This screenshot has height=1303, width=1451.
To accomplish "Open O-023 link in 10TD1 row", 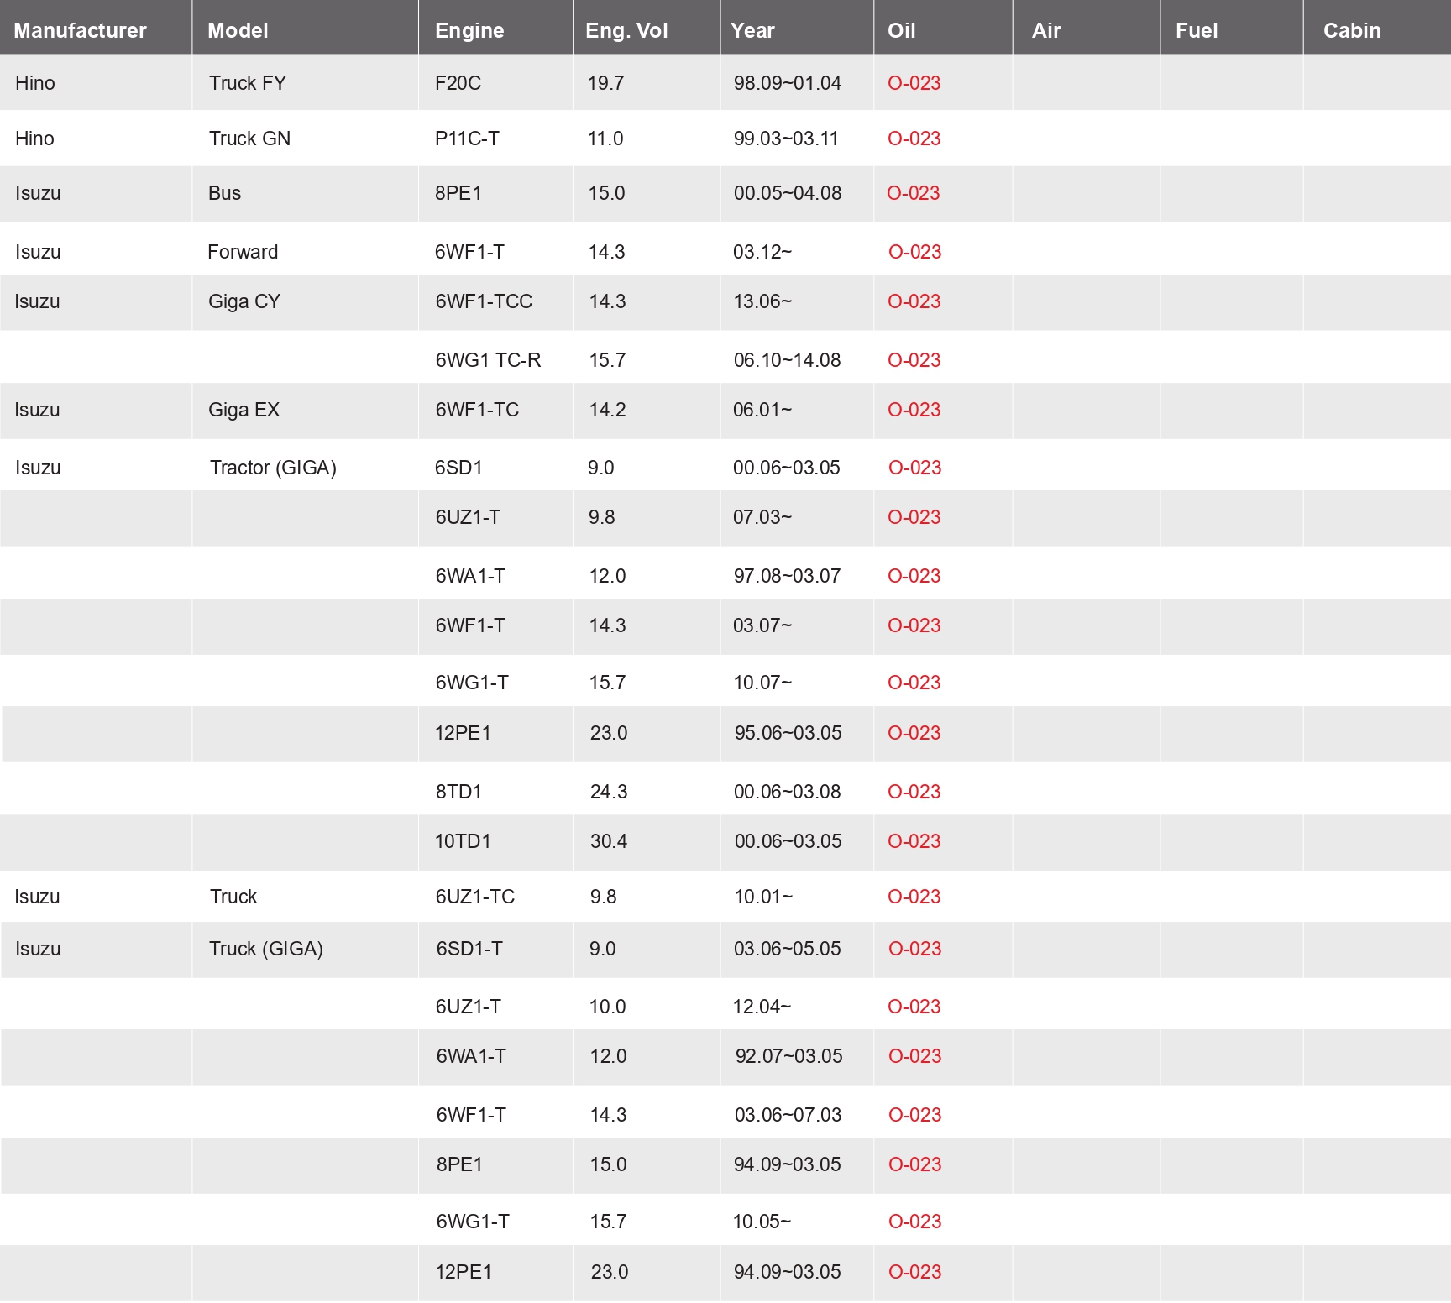I will (x=914, y=841).
